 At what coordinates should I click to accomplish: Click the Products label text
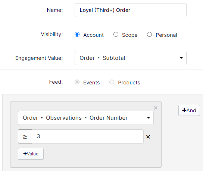(129, 83)
